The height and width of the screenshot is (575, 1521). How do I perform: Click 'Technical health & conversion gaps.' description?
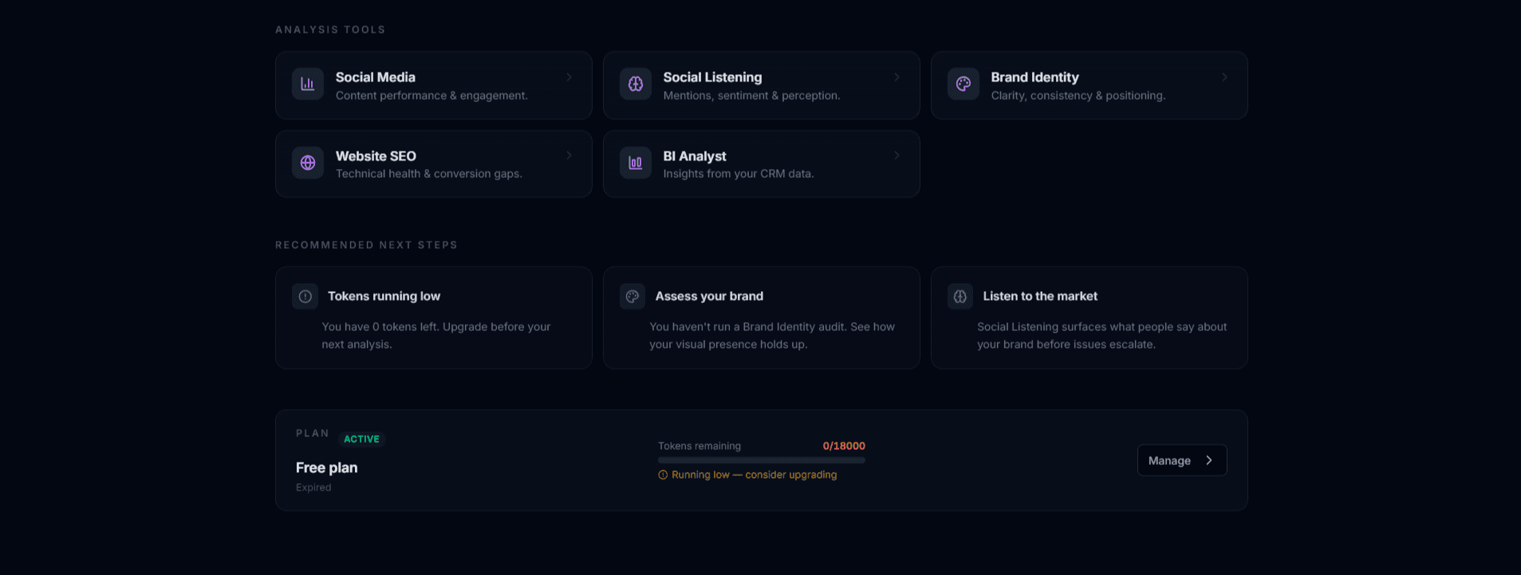(429, 174)
